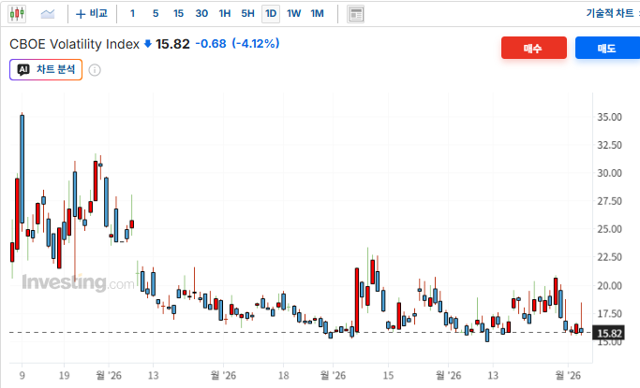Select the 1W interval
The height and width of the screenshot is (388, 640).
click(x=294, y=14)
